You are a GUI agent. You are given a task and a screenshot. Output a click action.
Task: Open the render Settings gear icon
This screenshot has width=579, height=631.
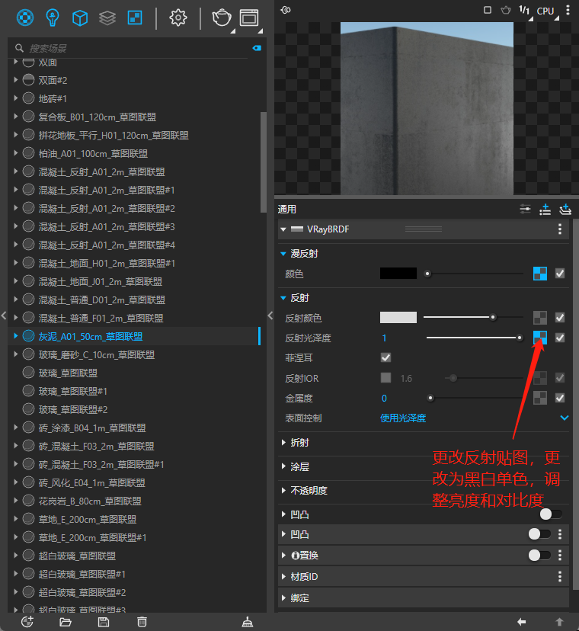178,18
